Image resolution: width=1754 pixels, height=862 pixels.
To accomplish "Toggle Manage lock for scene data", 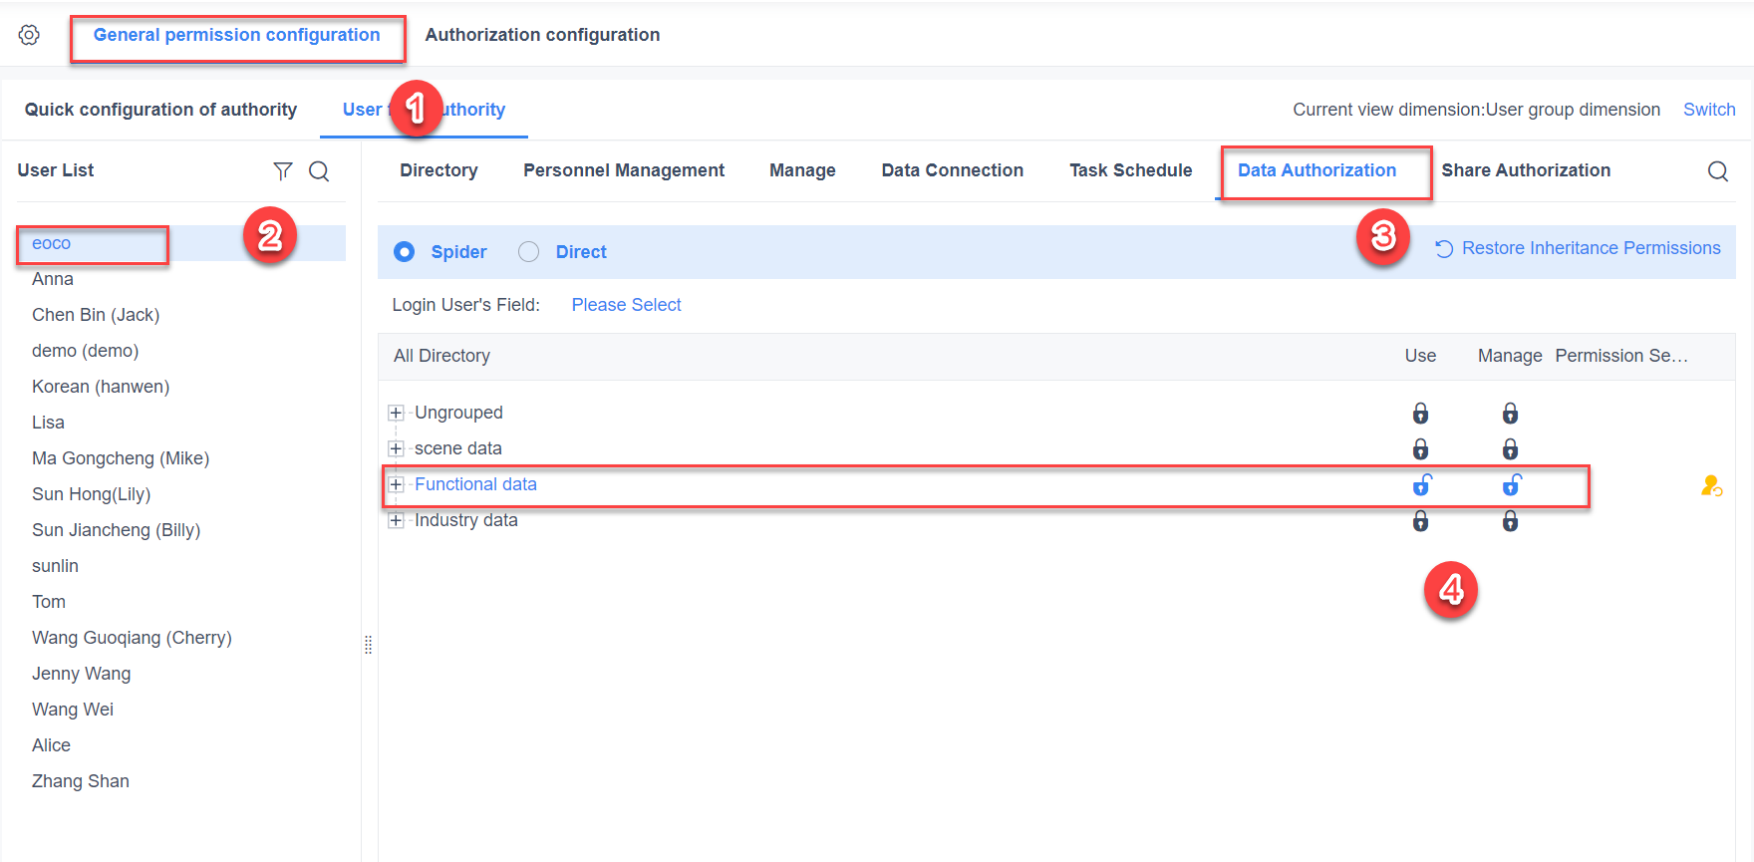I will pyautogui.click(x=1511, y=448).
